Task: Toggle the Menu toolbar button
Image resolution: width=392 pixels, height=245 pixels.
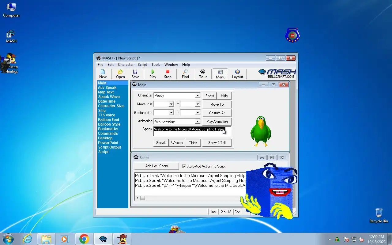Action: [221, 74]
